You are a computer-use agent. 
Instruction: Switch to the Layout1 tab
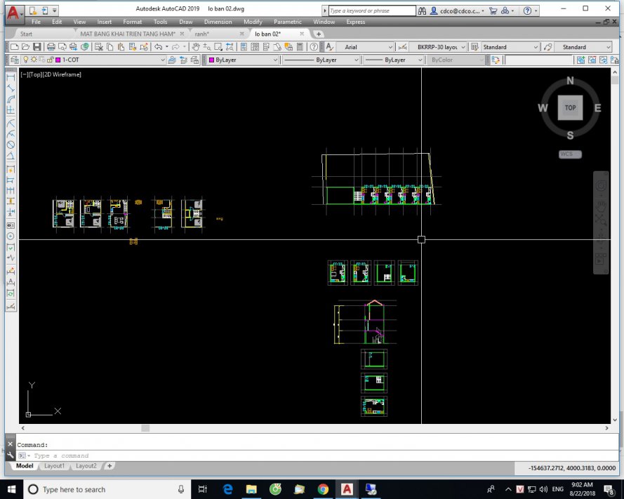click(54, 465)
